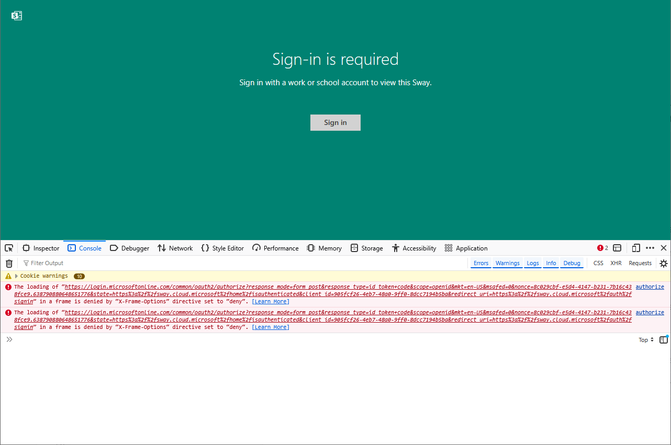Open the Memory tab

click(x=325, y=248)
